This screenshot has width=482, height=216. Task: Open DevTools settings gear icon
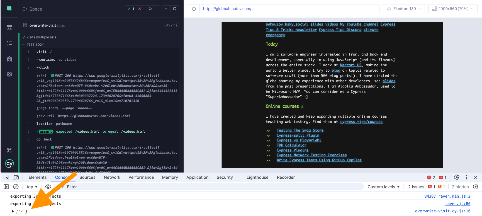tap(457, 177)
